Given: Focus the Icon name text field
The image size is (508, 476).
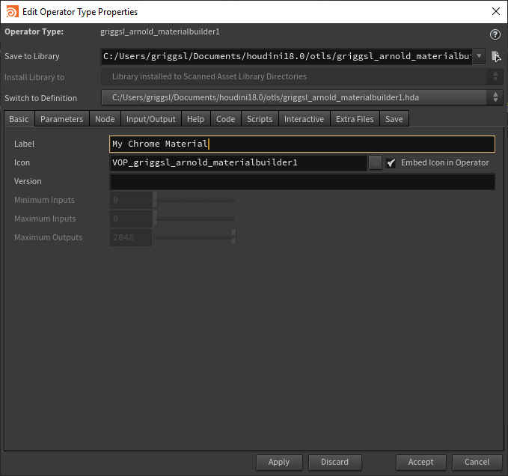Looking at the screenshot, I should pyautogui.click(x=238, y=162).
